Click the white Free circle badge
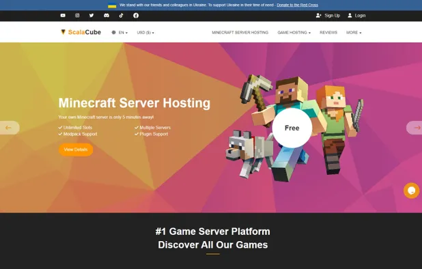The height and width of the screenshot is (269, 422). click(x=292, y=128)
